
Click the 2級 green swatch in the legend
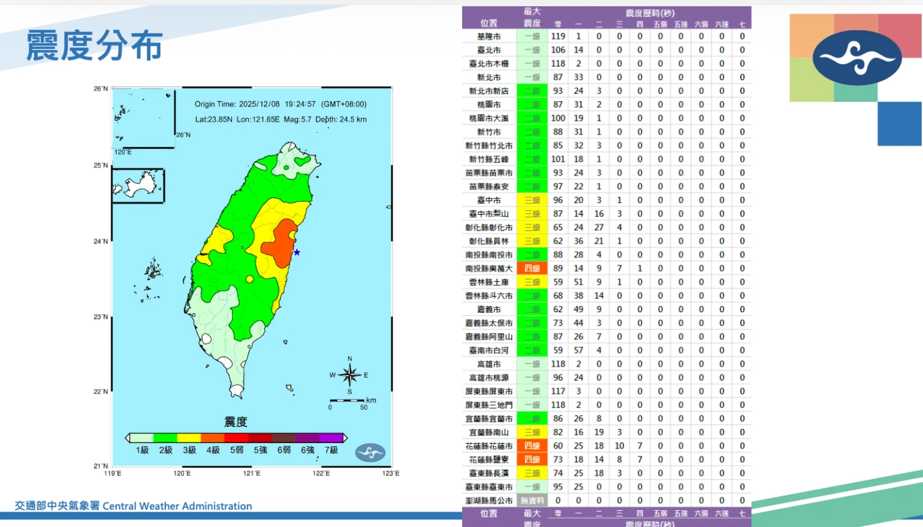tap(165, 438)
